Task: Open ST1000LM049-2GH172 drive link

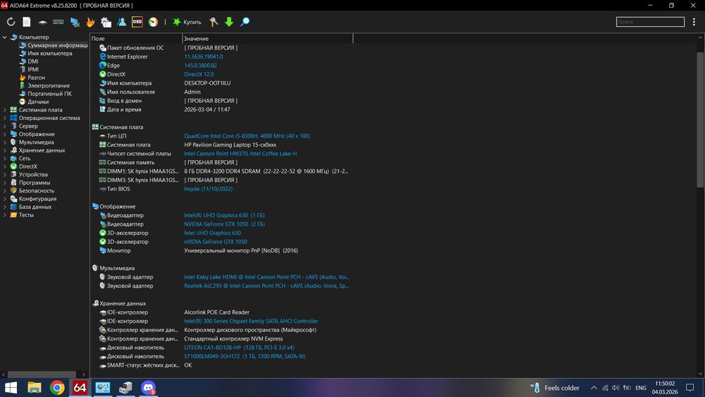Action: pos(245,357)
